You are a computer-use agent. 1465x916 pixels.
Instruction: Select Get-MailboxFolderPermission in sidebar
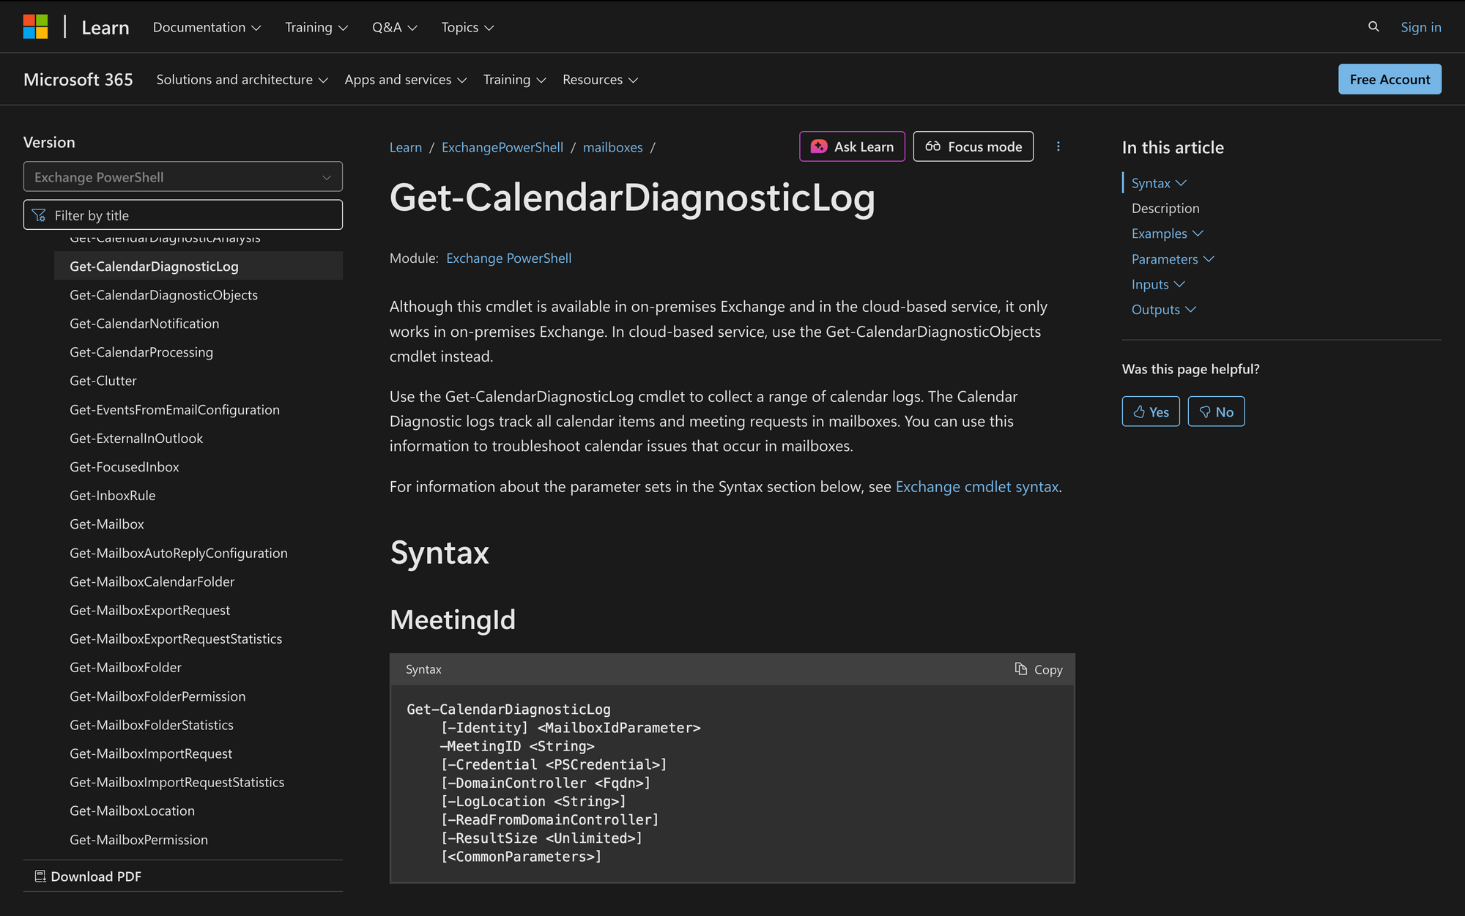pos(157,696)
